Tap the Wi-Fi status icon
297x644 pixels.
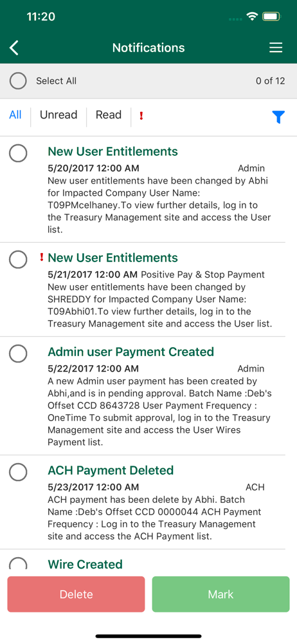252,17
